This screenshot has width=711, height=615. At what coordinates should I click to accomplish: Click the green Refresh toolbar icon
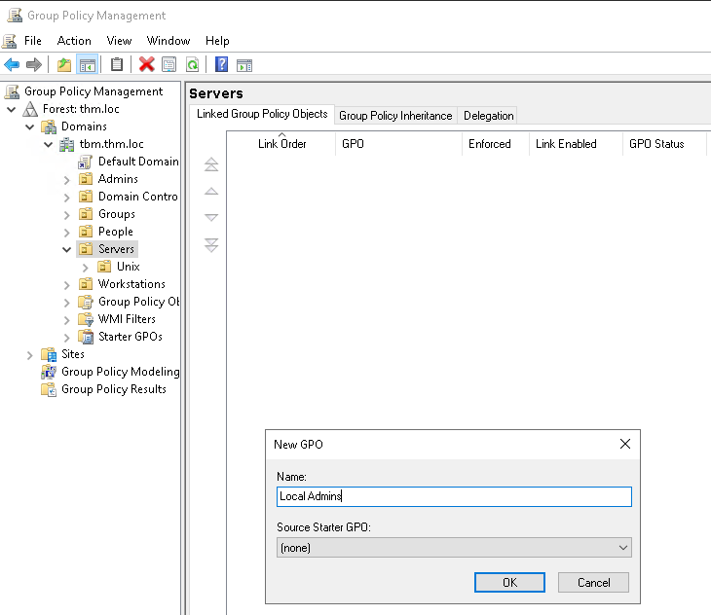pos(192,65)
